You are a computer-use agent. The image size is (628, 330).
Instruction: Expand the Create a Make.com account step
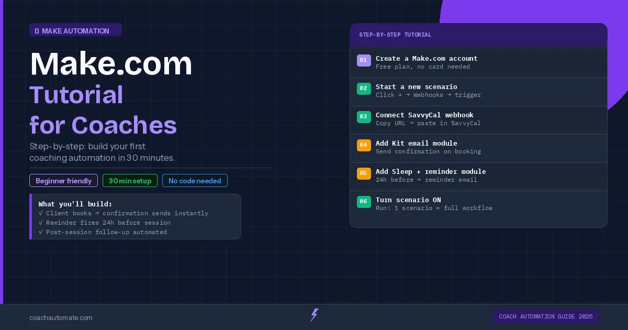click(x=479, y=62)
